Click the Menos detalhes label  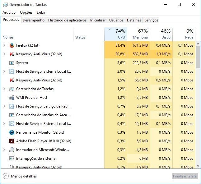(x=24, y=176)
